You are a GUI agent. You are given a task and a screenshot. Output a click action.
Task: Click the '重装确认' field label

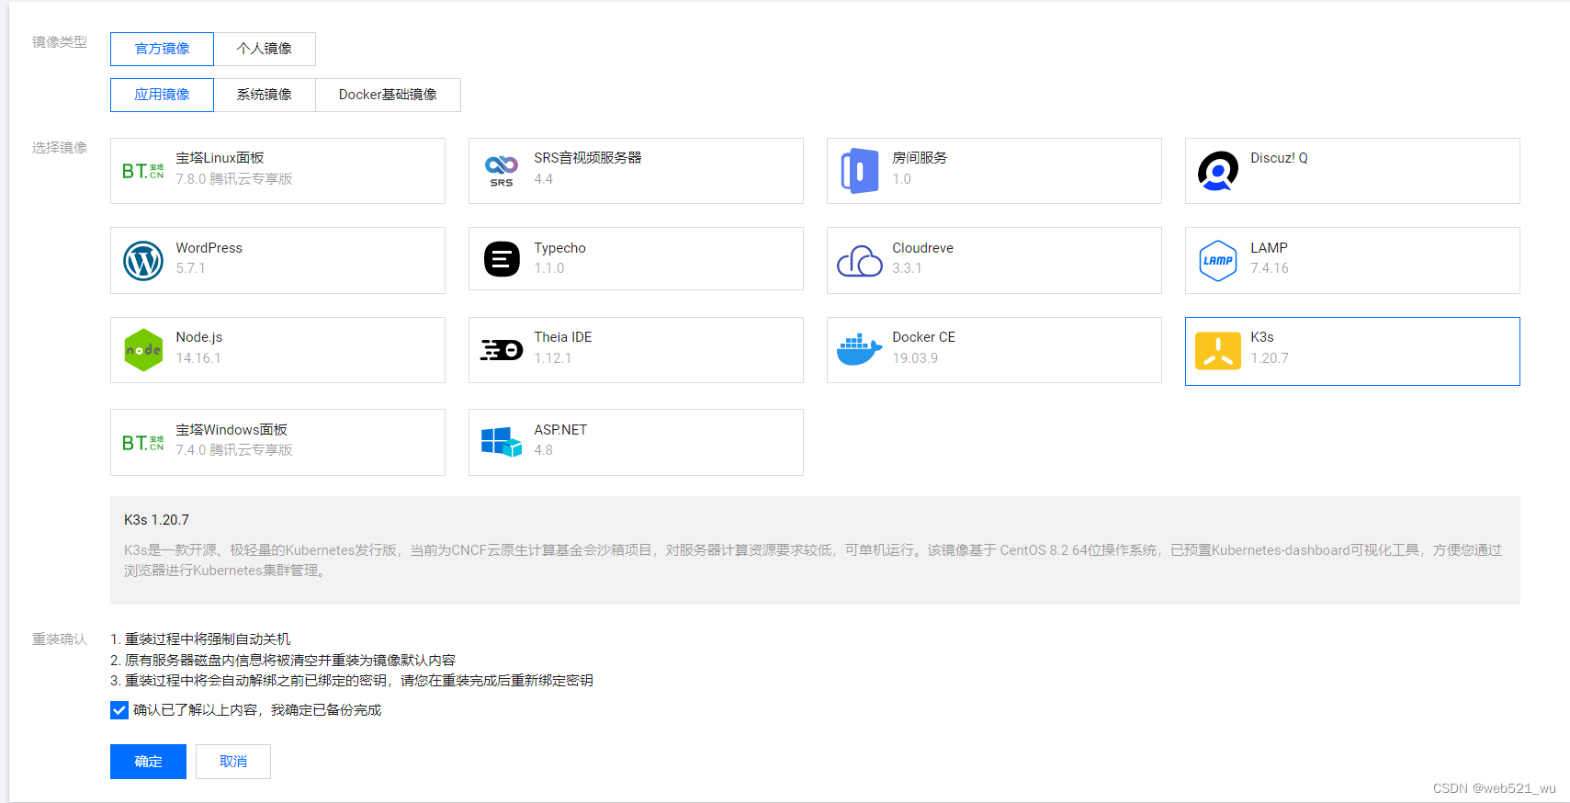point(60,639)
